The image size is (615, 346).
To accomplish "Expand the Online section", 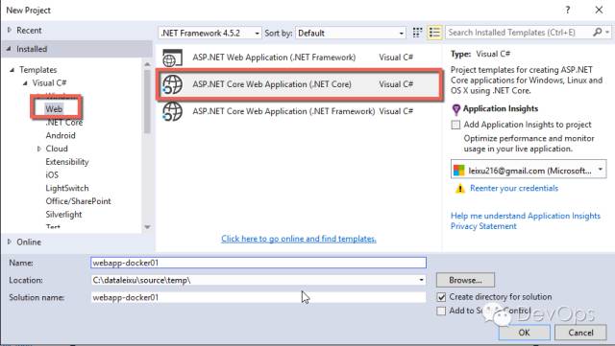I will [10, 242].
